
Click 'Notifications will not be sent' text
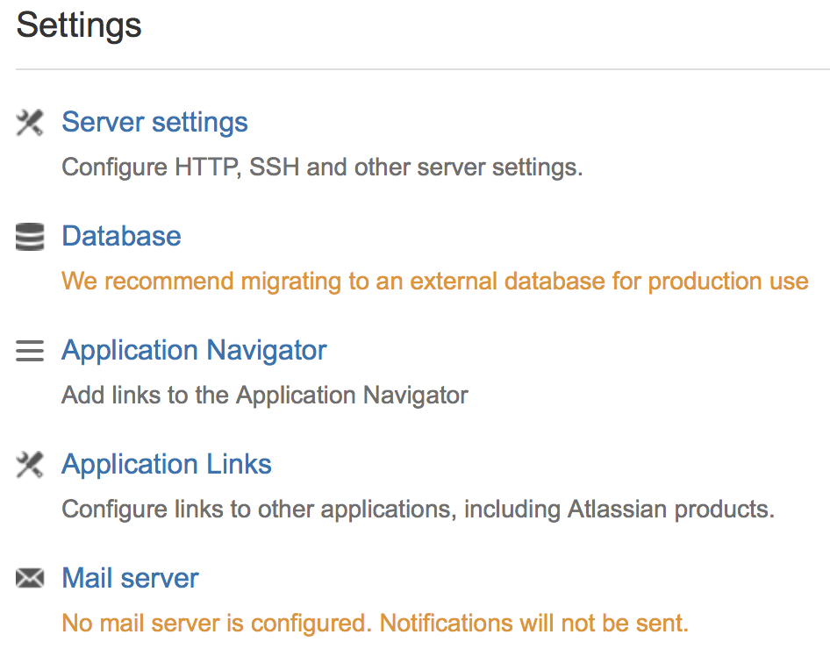(x=534, y=624)
